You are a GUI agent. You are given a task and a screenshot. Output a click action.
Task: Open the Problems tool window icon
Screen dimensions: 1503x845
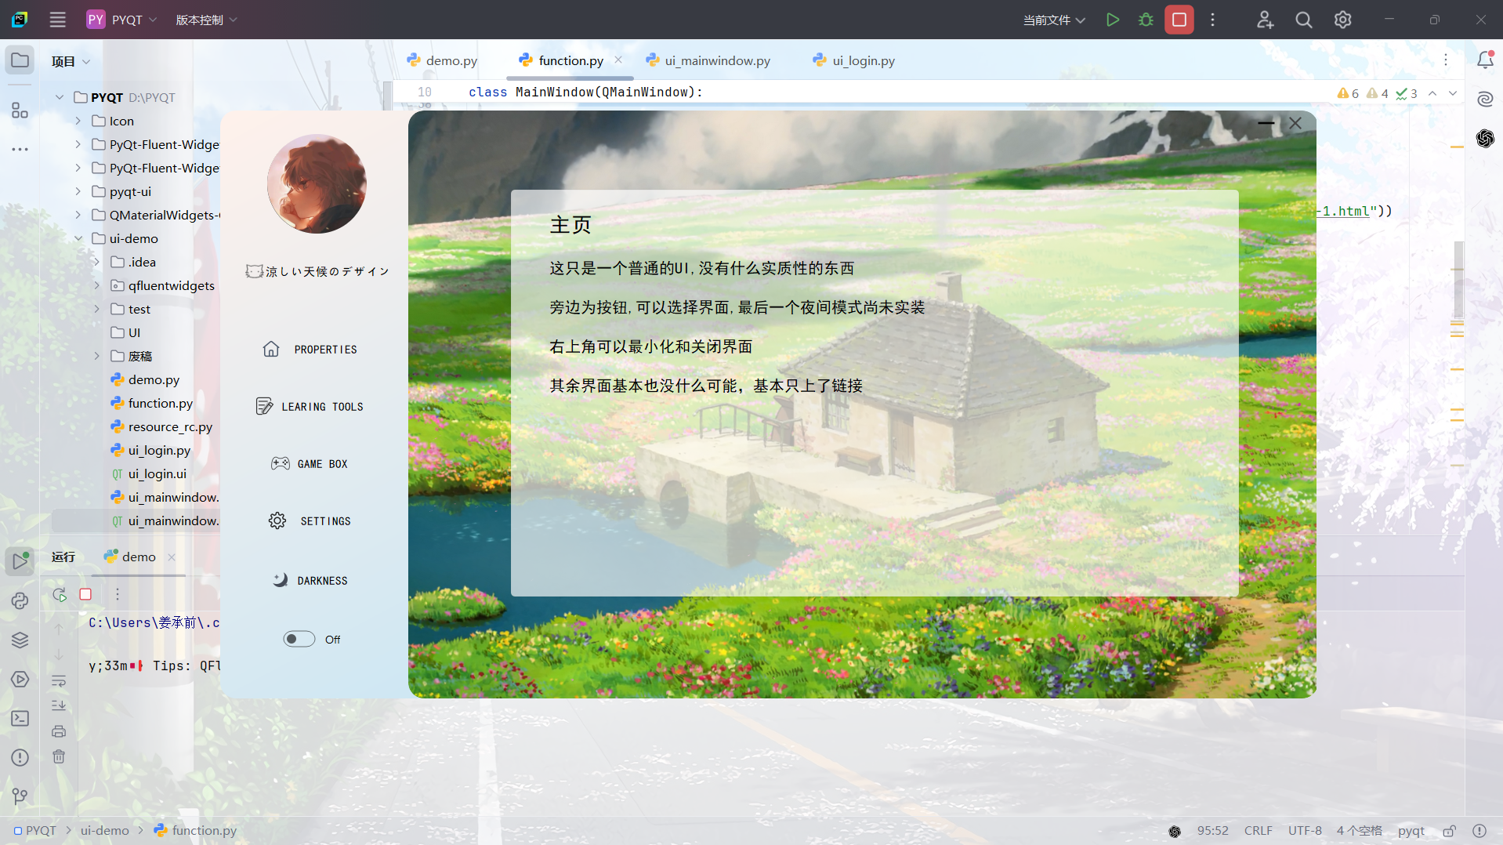[x=20, y=757]
